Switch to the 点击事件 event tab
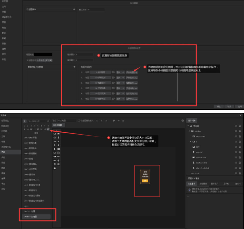Screen dimensions: 244x229 (x=192, y=184)
